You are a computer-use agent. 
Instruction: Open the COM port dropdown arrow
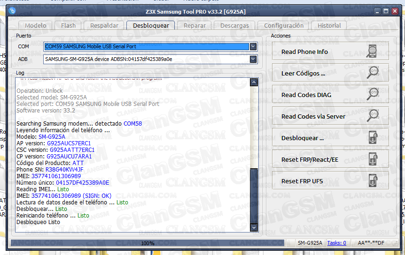click(x=253, y=46)
